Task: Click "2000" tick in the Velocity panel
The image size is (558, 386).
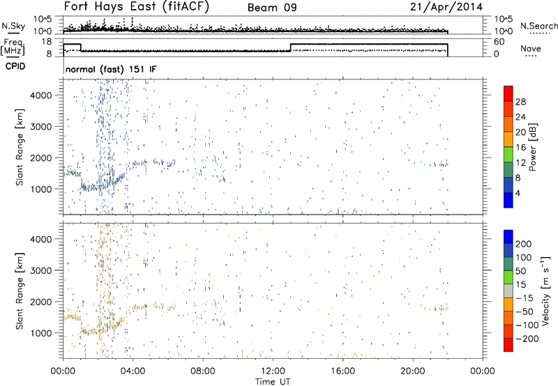Action: [x=41, y=302]
